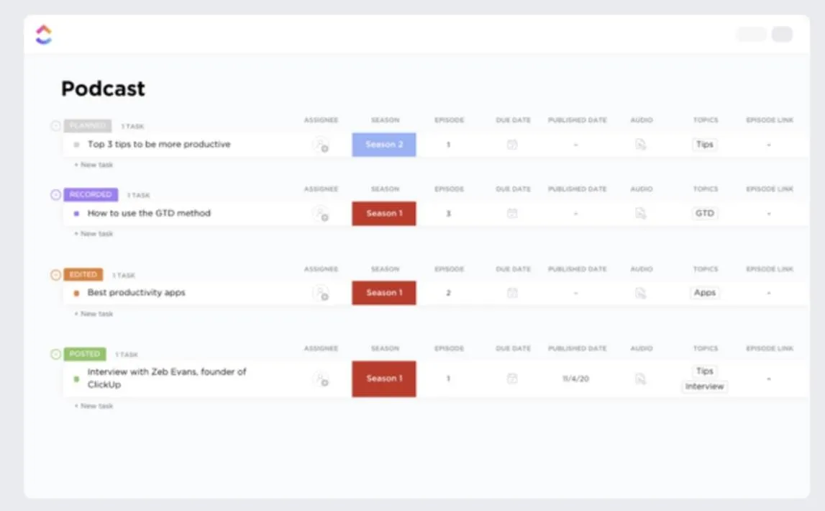Viewport: 825px width, 511px height.
Task: Toggle status square of Top 3 tips task
Action: (76, 144)
